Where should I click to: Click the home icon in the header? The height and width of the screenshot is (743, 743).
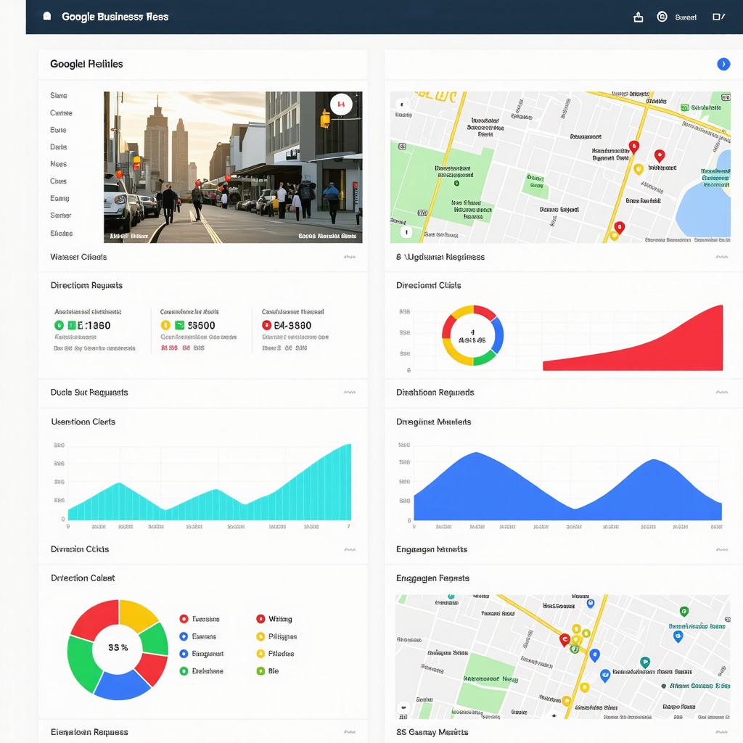click(x=47, y=16)
